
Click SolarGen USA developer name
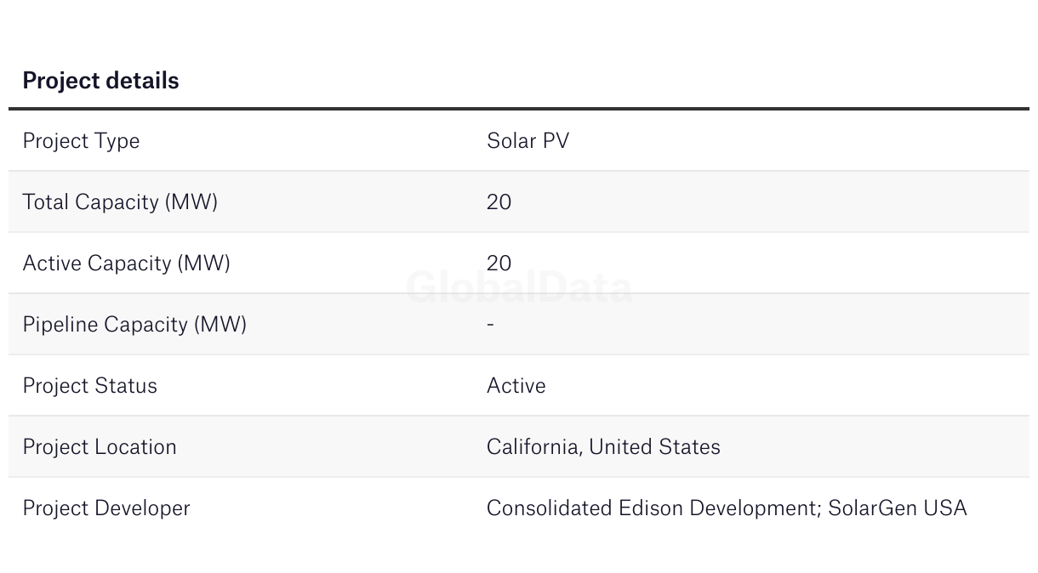(x=898, y=508)
